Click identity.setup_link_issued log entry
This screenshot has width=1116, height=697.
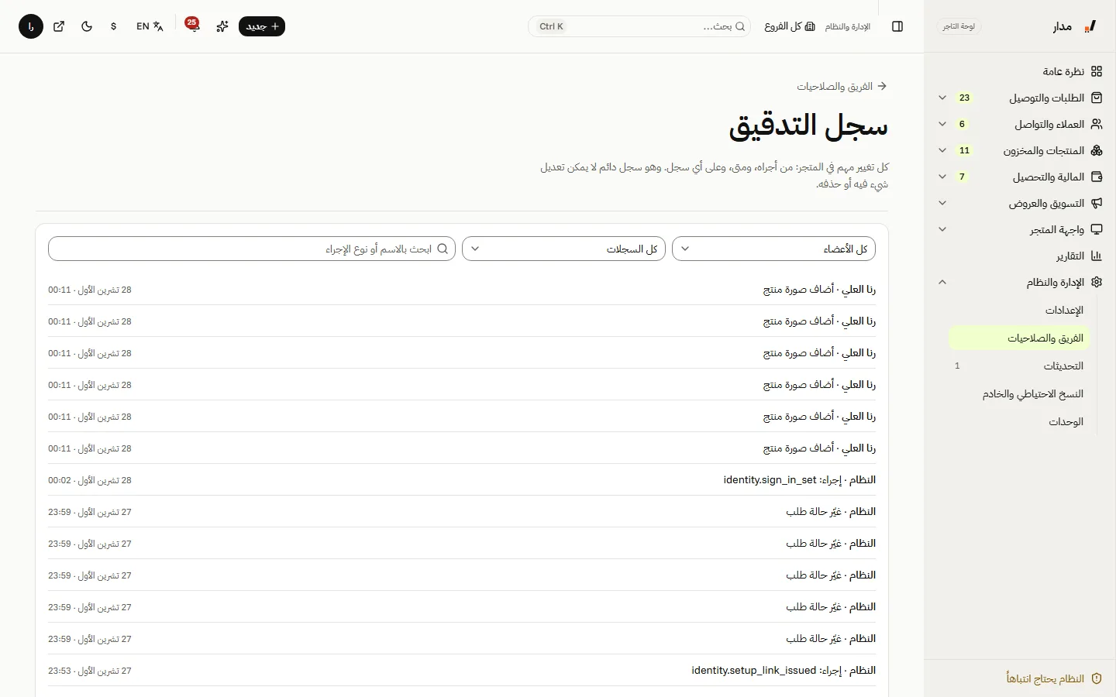pos(462,671)
